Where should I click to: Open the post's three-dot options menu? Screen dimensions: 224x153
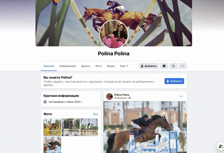click(181, 96)
